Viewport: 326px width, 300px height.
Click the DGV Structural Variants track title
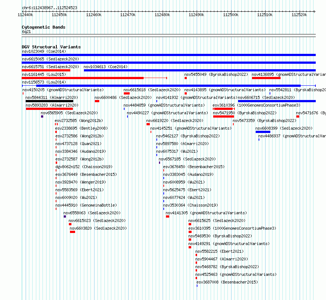click(51, 47)
